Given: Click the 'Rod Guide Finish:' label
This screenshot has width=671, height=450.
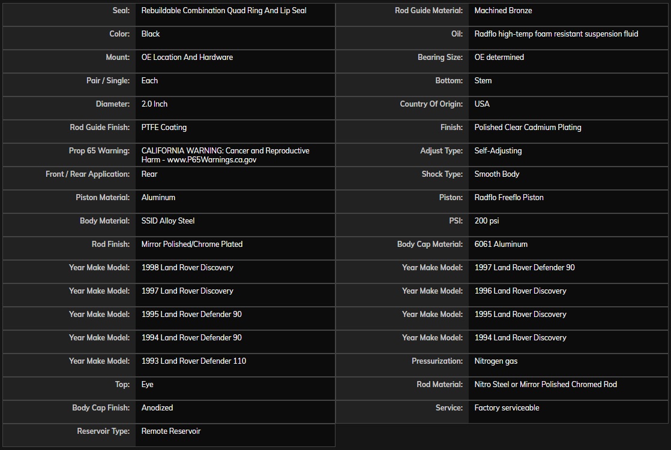Looking at the screenshot, I should coord(100,128).
